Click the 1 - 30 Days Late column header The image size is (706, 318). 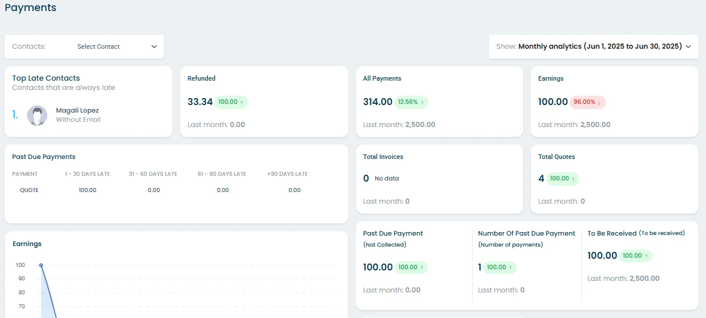pos(88,174)
